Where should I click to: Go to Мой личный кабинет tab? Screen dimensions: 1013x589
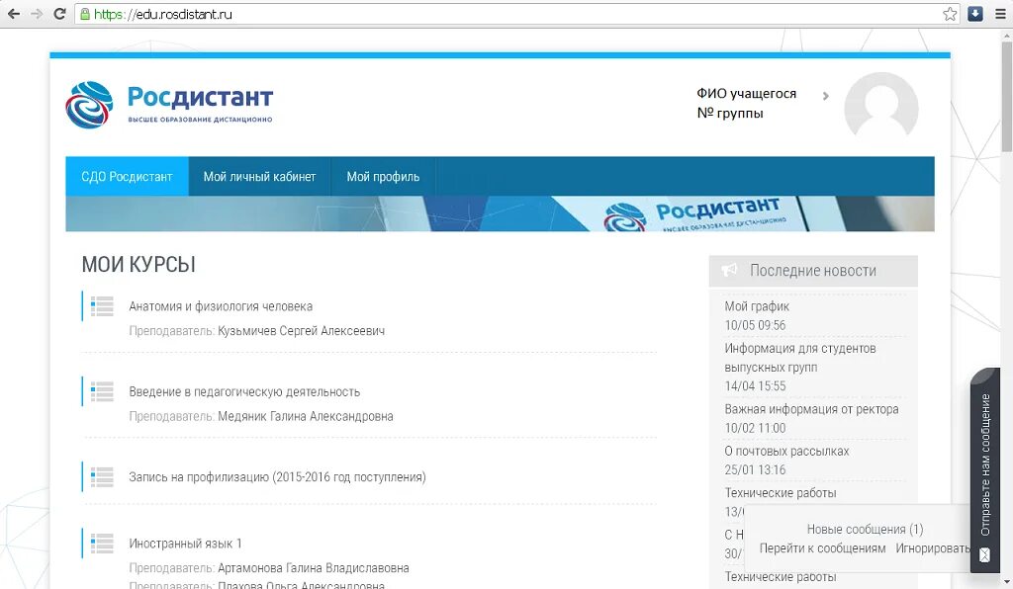[x=260, y=176]
